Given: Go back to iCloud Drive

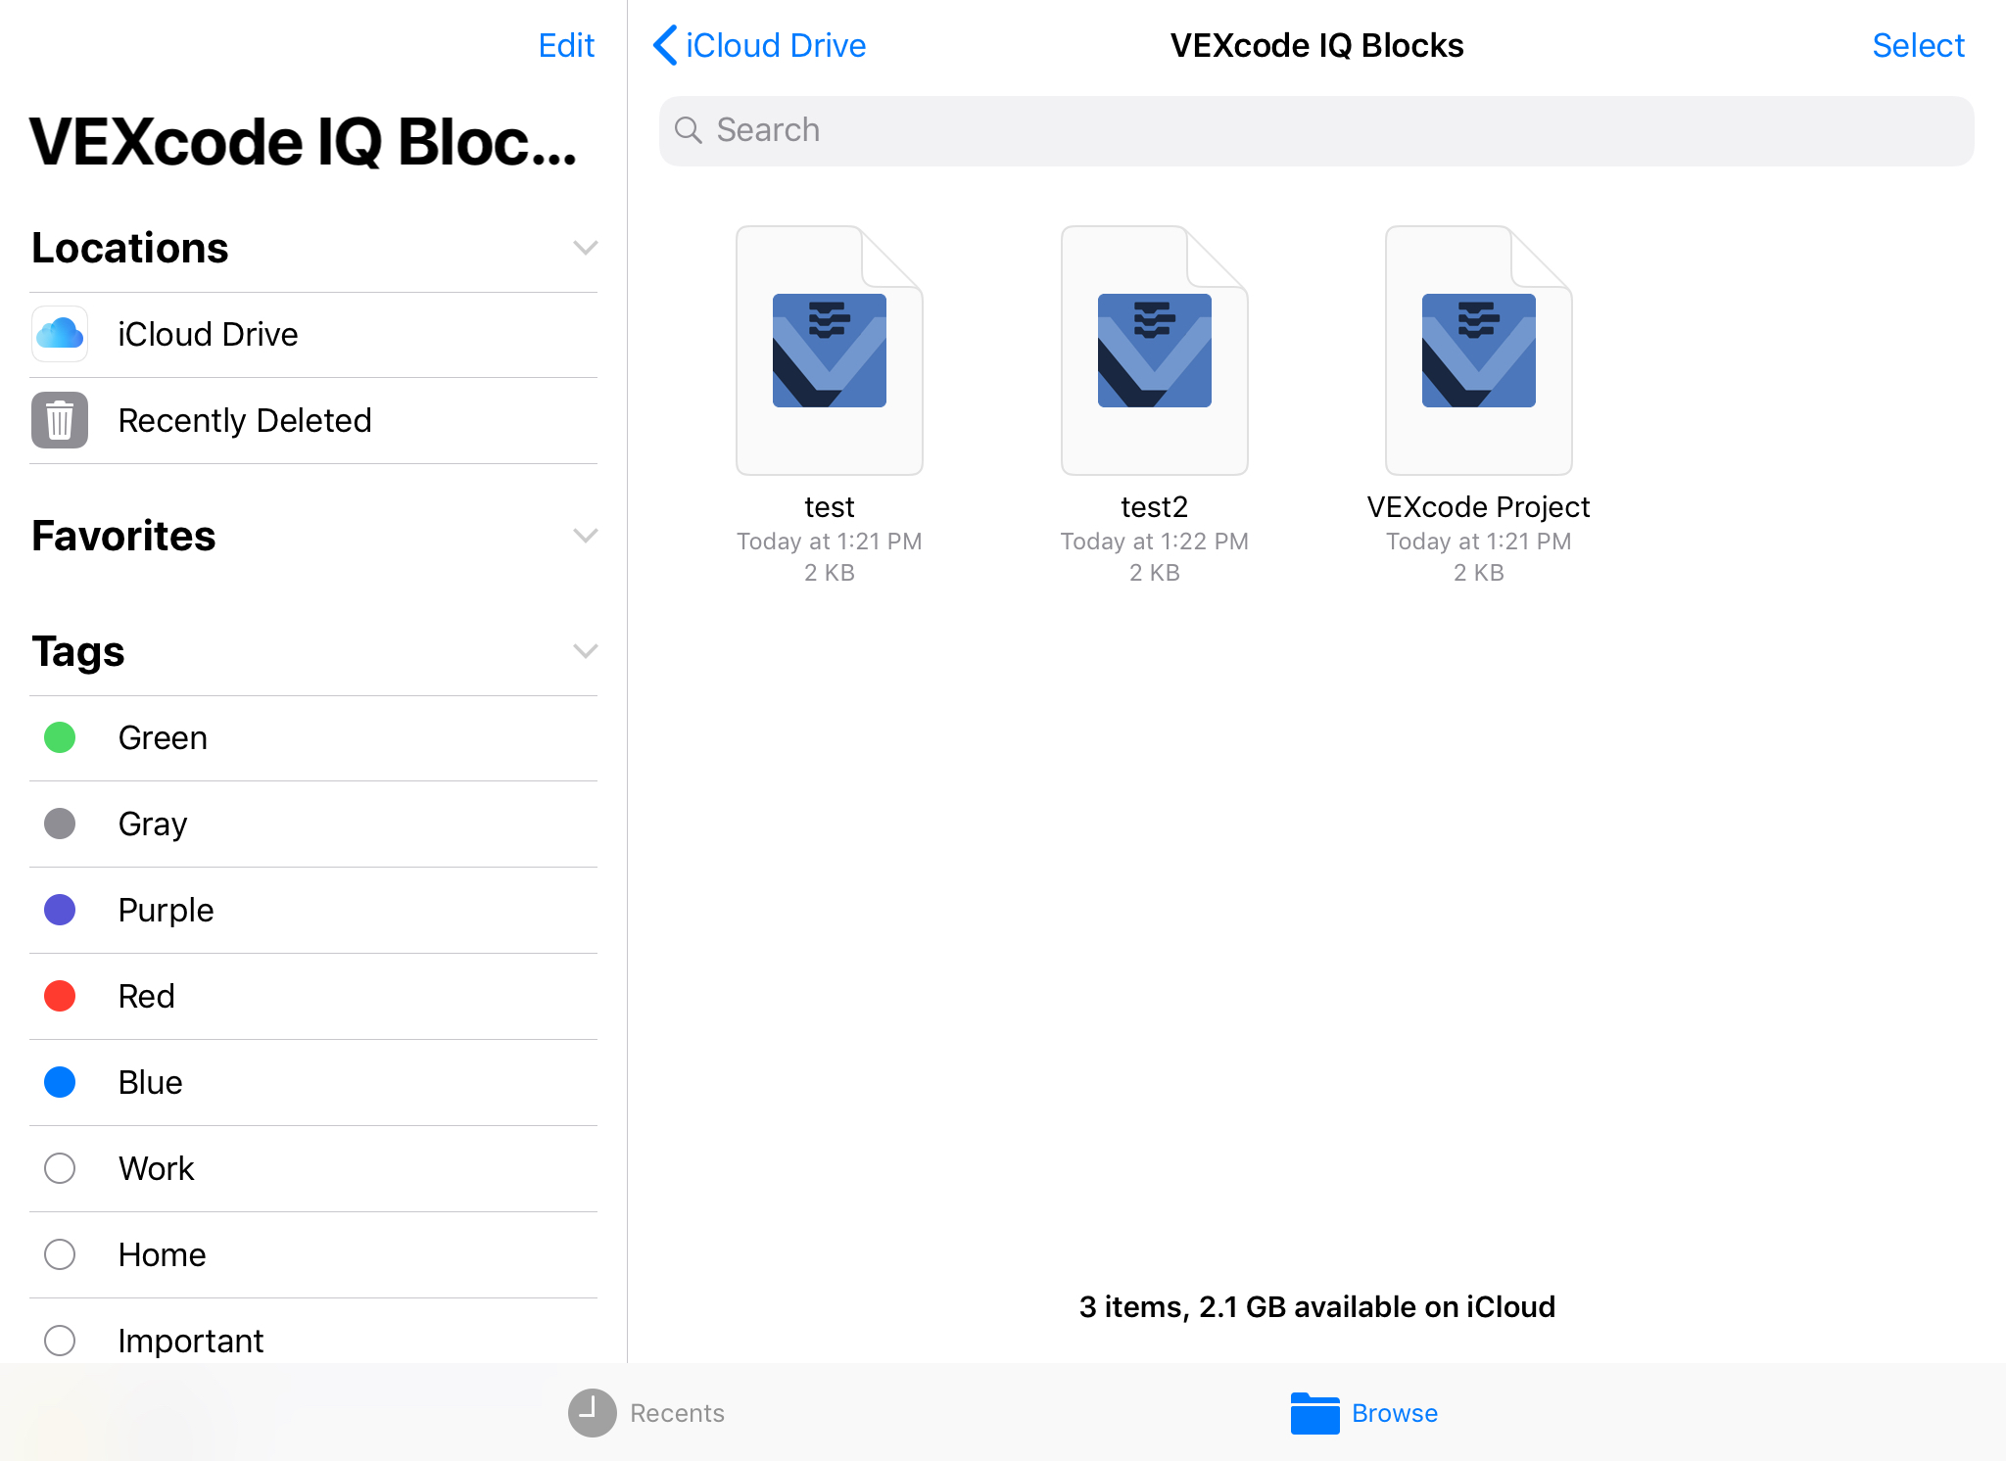Looking at the screenshot, I should pyautogui.click(x=760, y=45).
